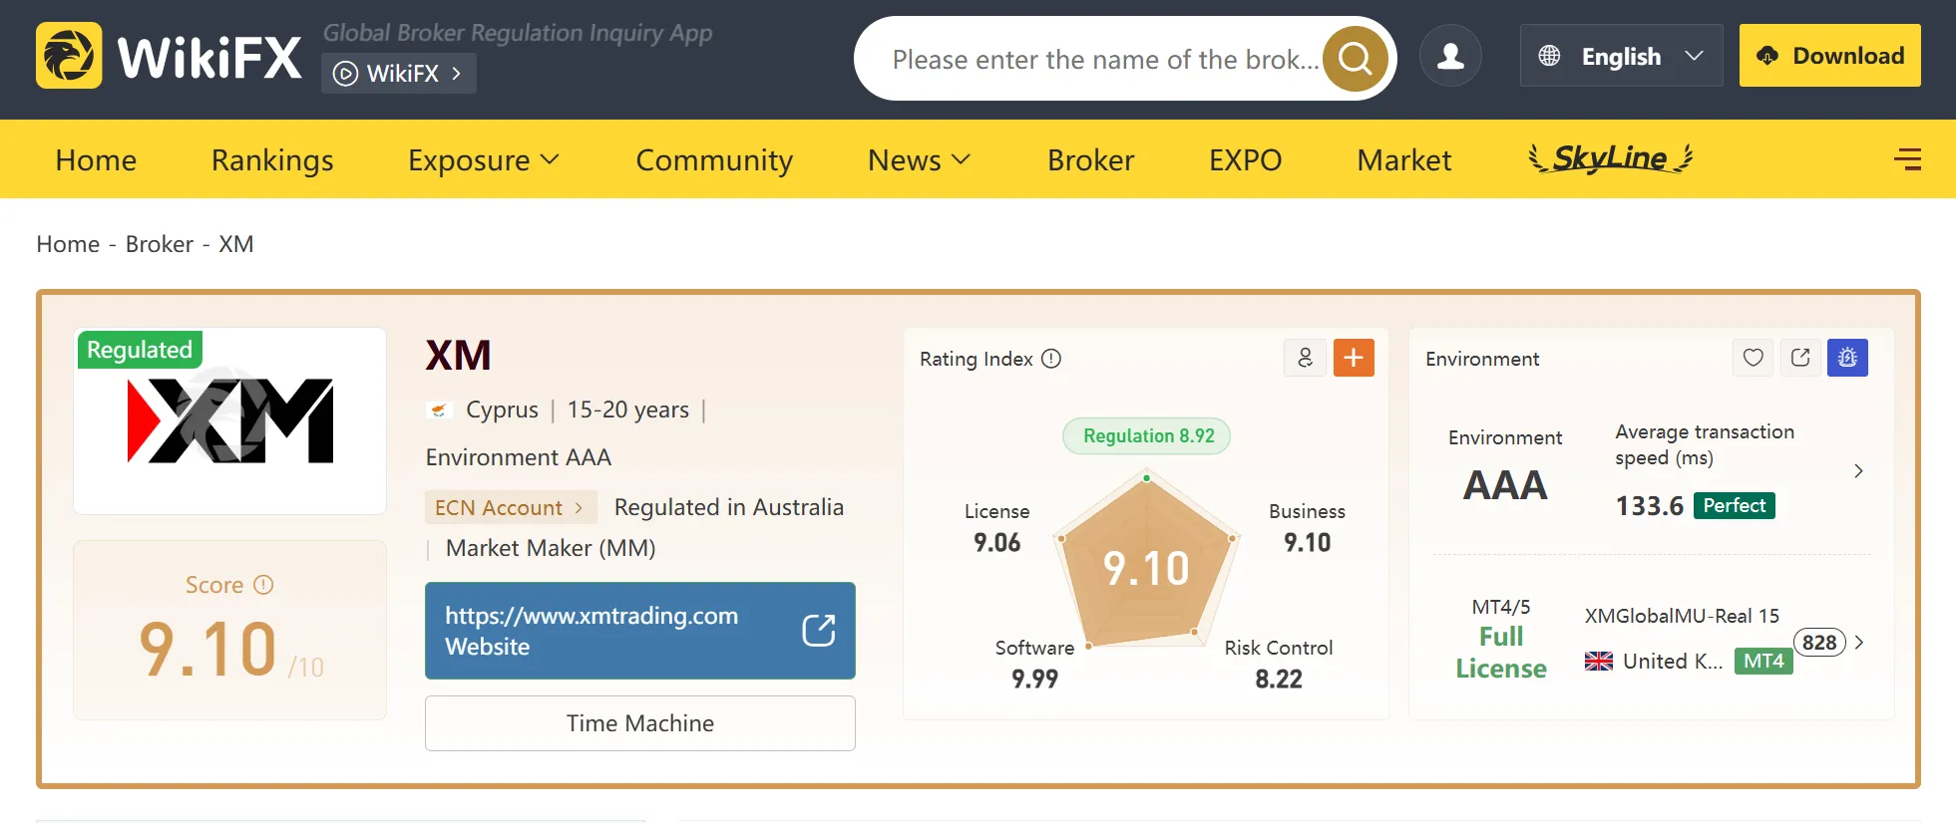
Task: Click the WikiFX wordmark text
Action: pyautogui.click(x=209, y=57)
